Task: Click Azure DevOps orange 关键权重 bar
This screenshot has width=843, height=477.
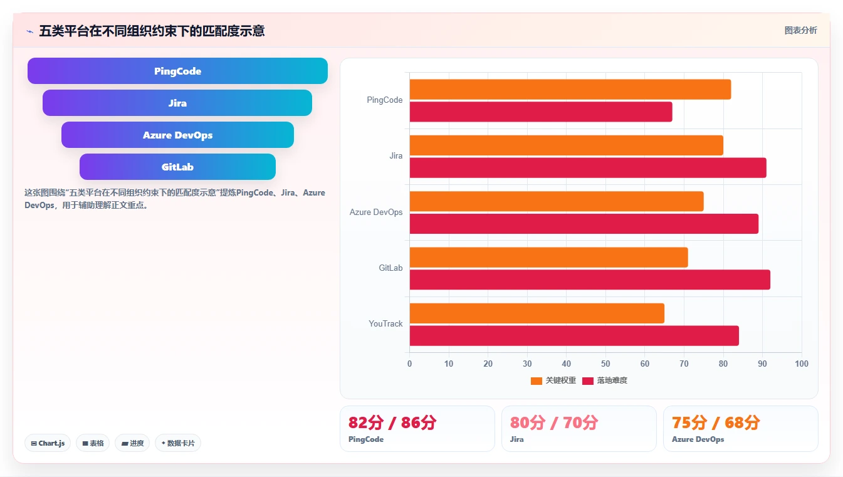Action: 557,201
